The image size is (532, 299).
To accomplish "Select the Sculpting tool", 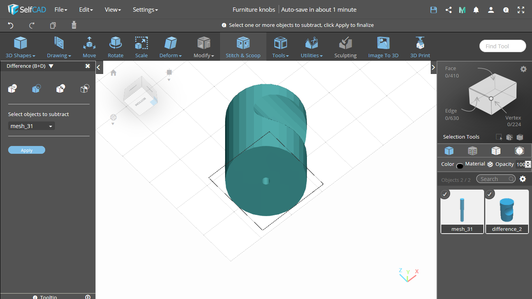I will (x=345, y=47).
